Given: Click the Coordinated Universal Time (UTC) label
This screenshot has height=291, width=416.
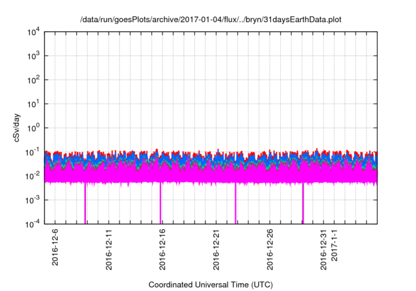Looking at the screenshot, I should pyautogui.click(x=211, y=285).
